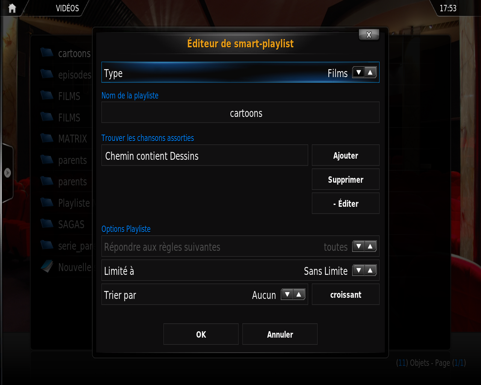481x385 pixels.
Task: Go to the Home screen icon
Action: 12,8
